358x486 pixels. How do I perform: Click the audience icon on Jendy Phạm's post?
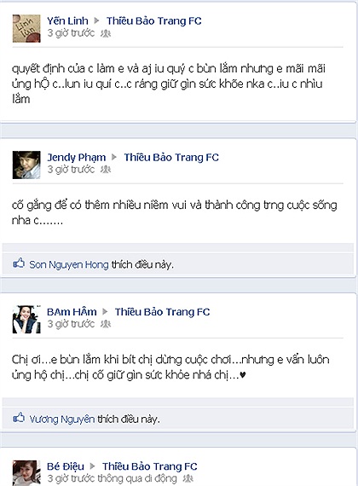(x=106, y=170)
